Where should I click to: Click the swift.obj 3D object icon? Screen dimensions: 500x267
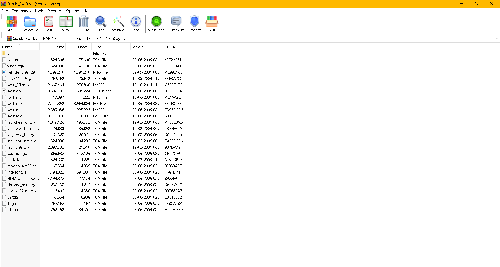[x=4, y=91]
